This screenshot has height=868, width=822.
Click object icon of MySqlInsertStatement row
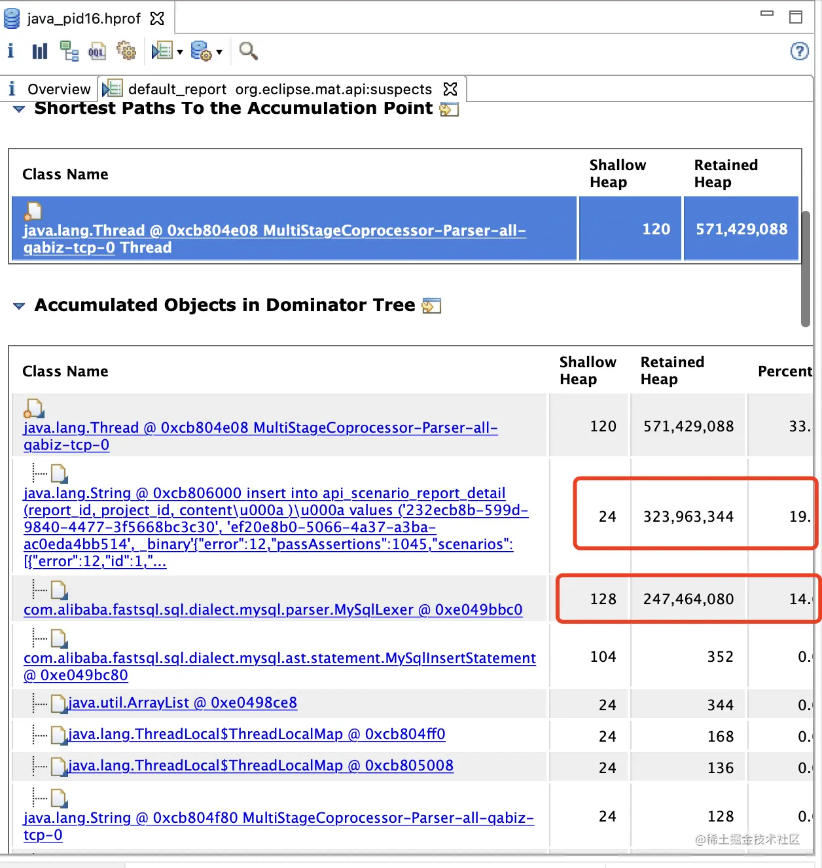click(x=60, y=638)
